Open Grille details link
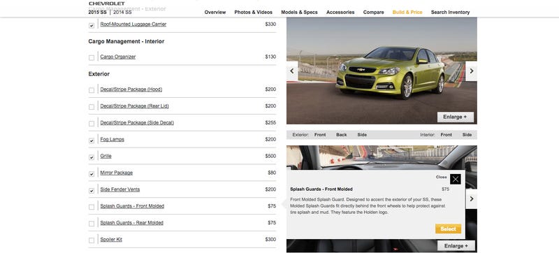The image size is (559, 253). tap(106, 156)
